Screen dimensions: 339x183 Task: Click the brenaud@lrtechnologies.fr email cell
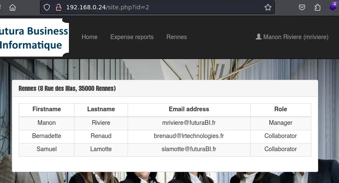point(189,136)
